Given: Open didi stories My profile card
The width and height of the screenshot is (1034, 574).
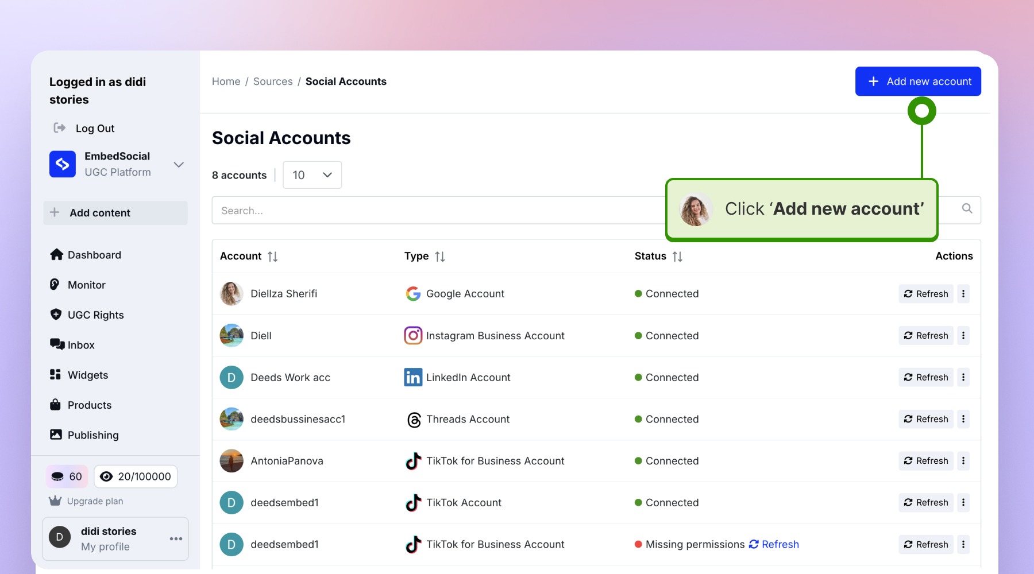Looking at the screenshot, I should pos(115,539).
